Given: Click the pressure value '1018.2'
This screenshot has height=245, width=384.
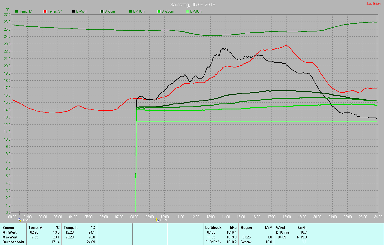Looking at the screenshot, I should coord(231,242).
